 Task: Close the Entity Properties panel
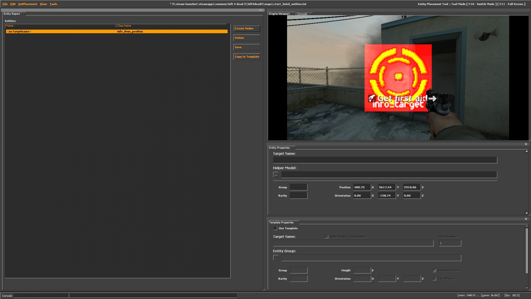tap(526, 144)
